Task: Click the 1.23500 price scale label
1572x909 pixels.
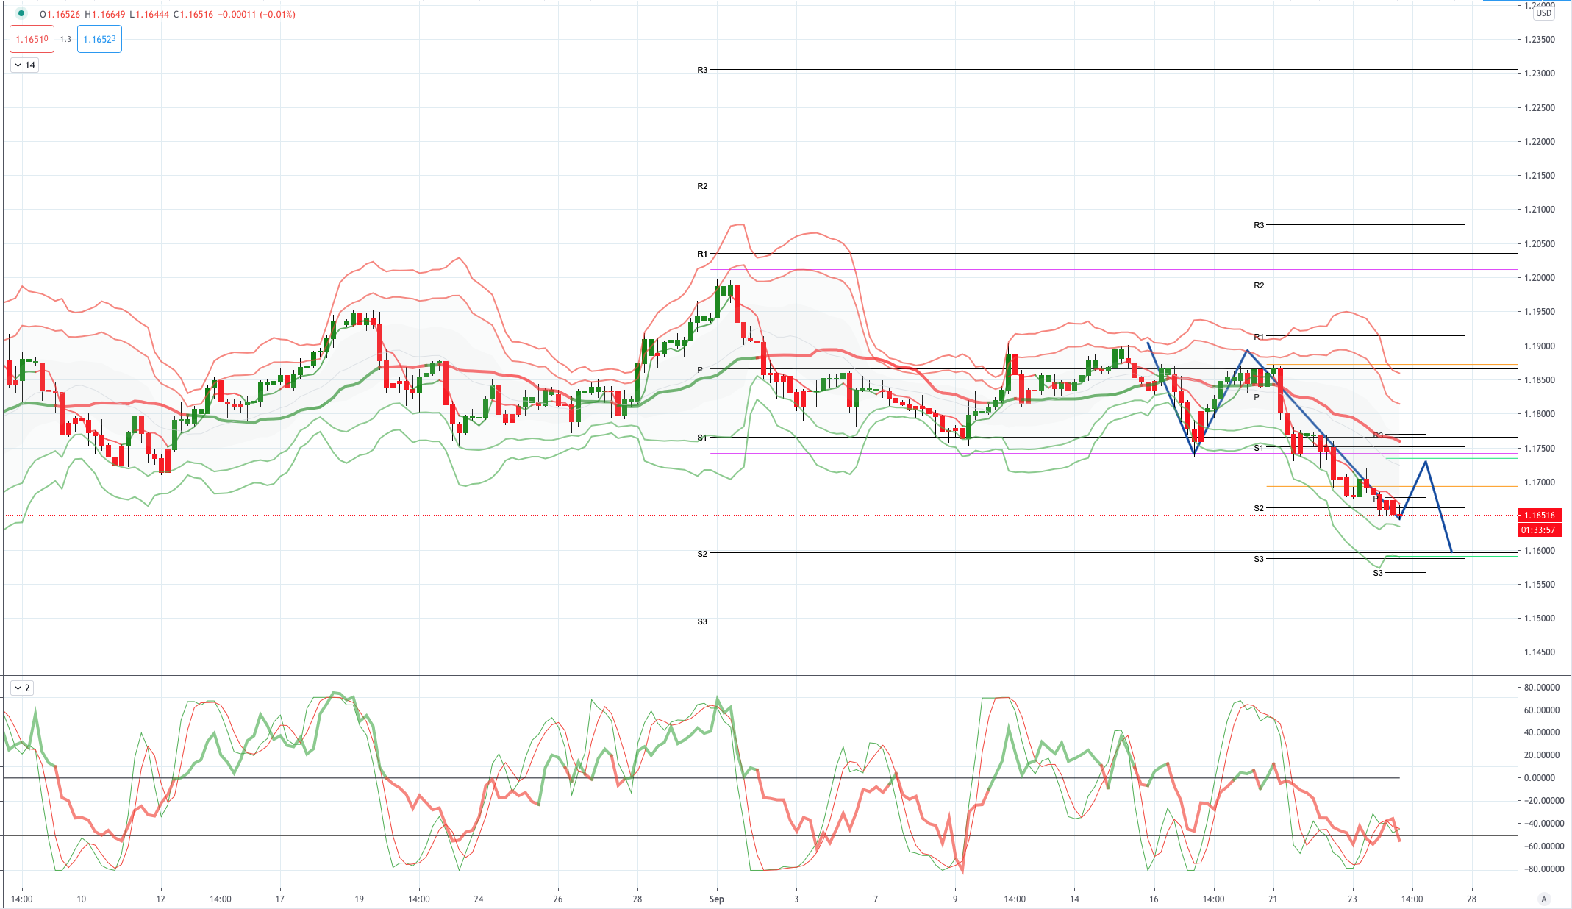Action: pyautogui.click(x=1540, y=40)
